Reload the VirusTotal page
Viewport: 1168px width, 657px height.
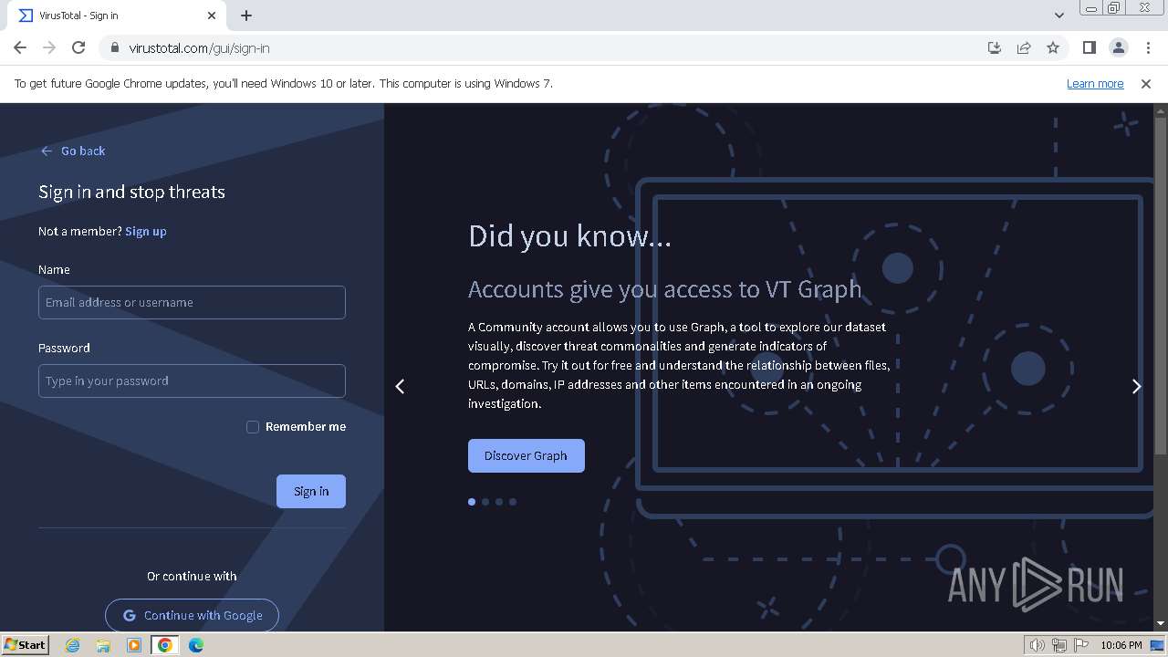click(78, 47)
